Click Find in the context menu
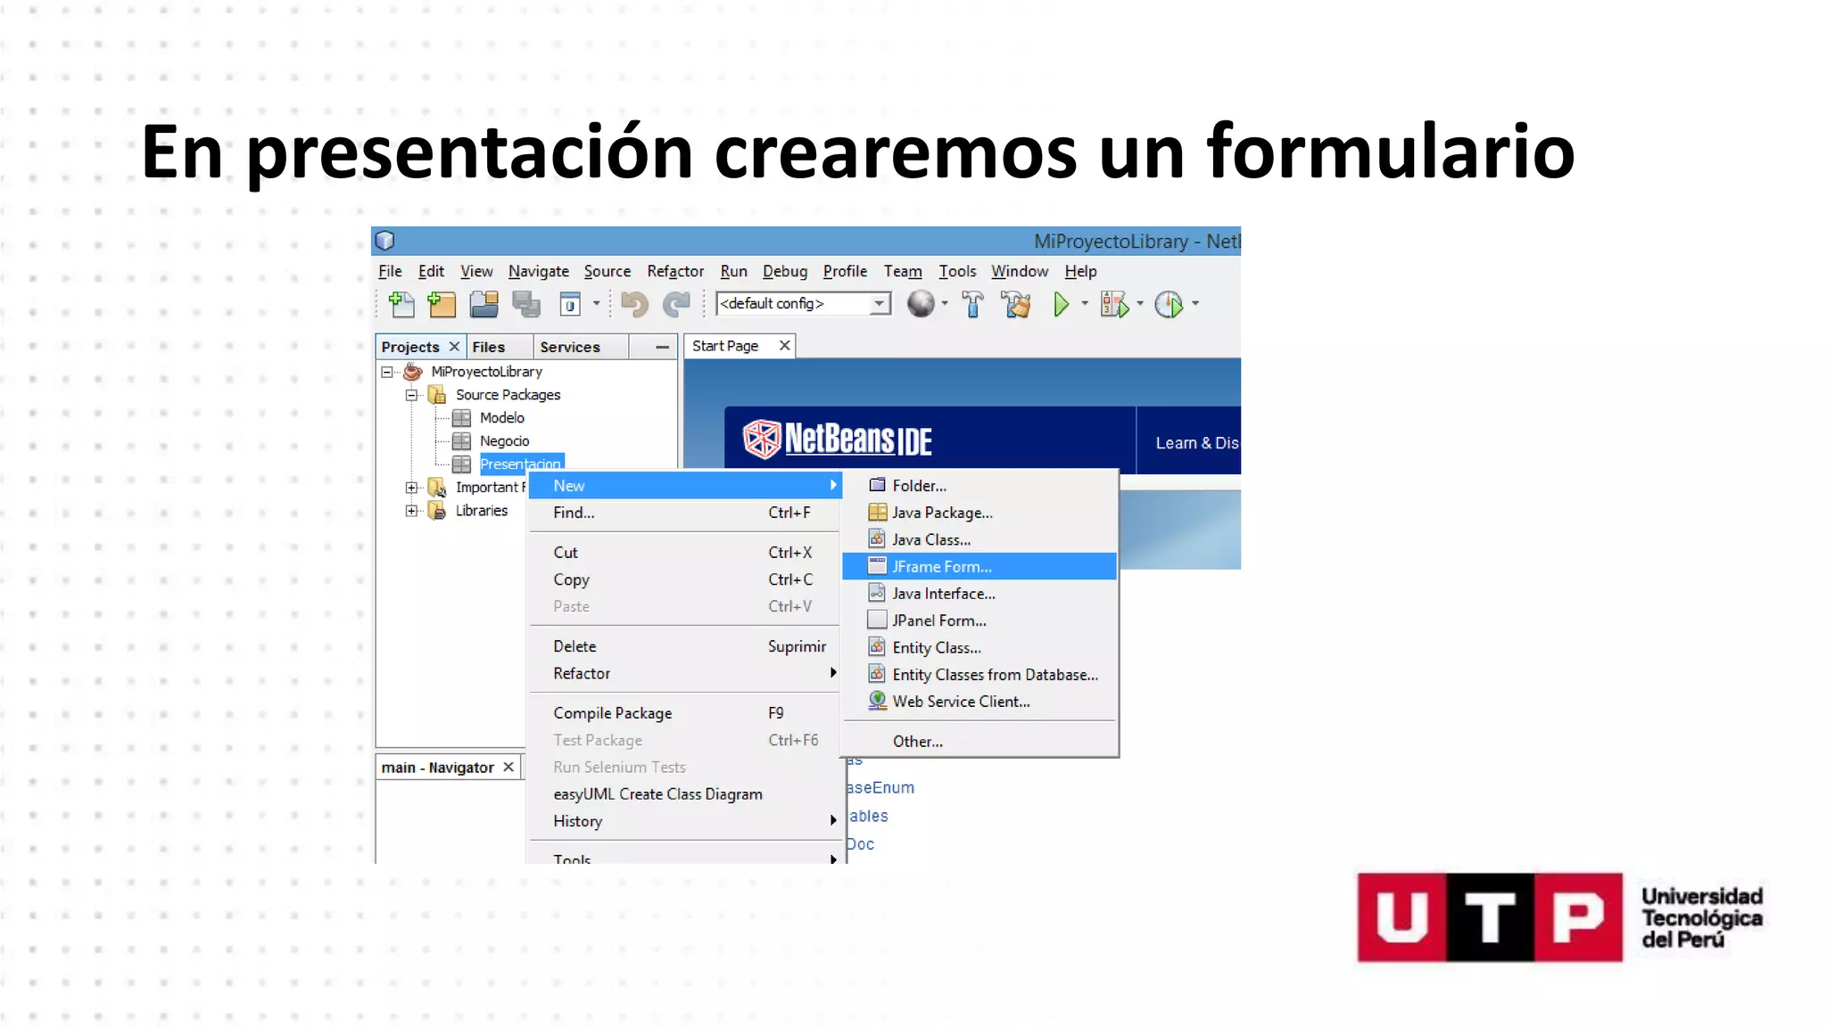The image size is (1827, 1027). [684, 513]
